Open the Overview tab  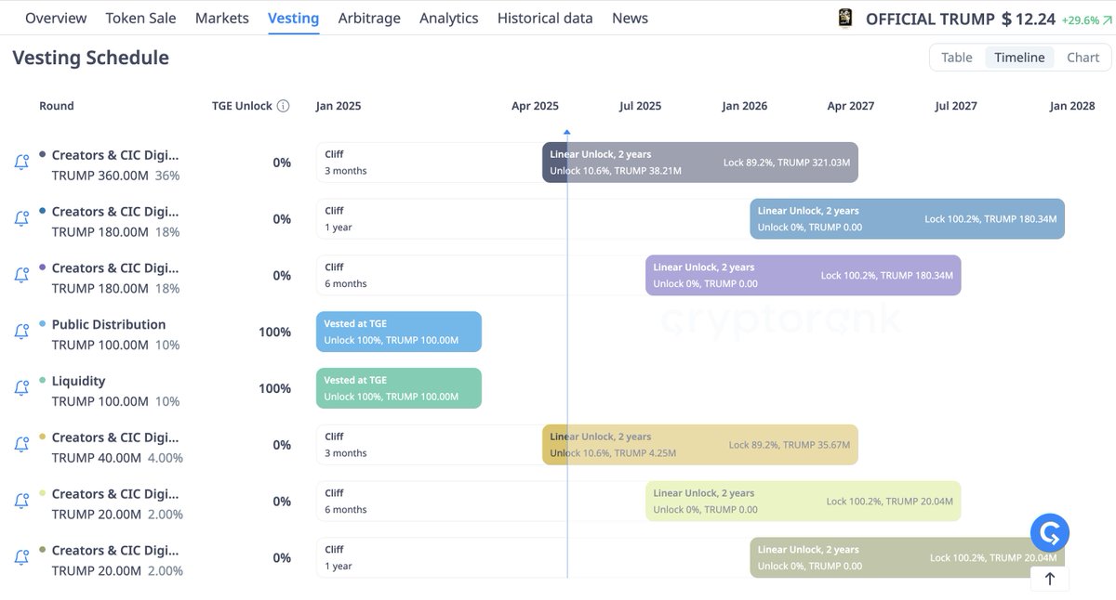pyautogui.click(x=56, y=18)
